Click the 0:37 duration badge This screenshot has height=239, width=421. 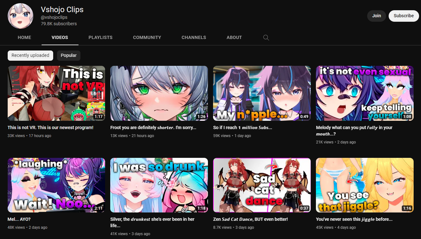[304, 209]
